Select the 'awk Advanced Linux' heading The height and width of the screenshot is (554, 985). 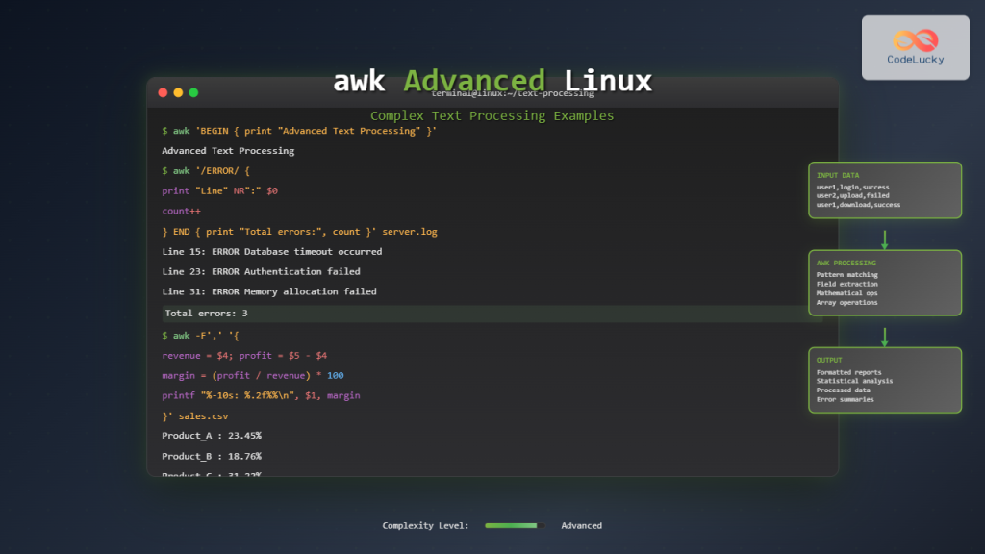[x=492, y=81]
